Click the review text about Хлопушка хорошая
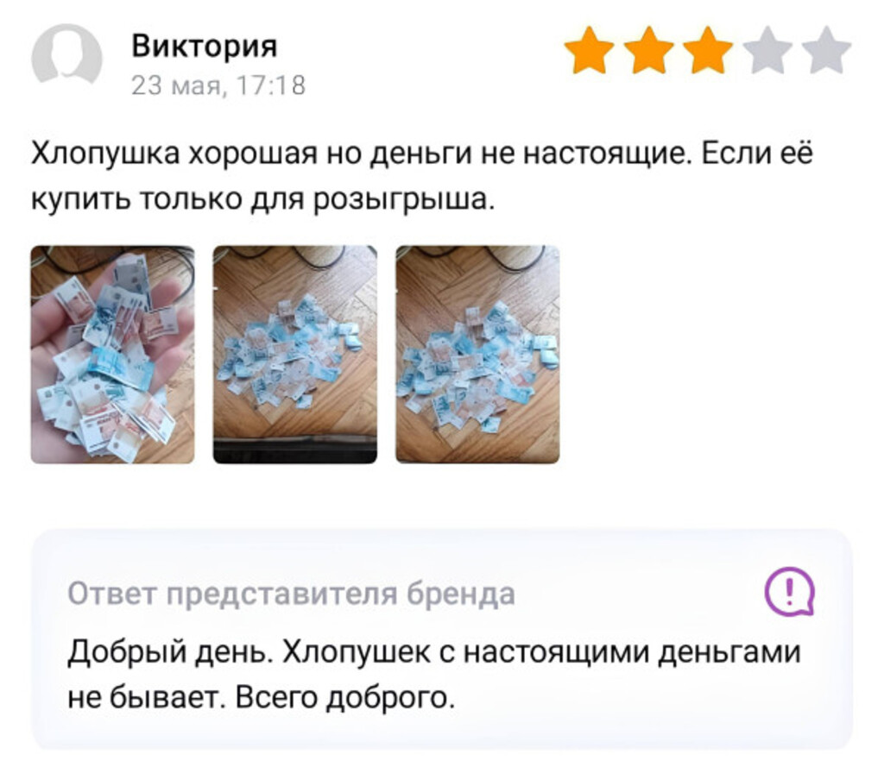Screen dimensions: 884x767 [x=421, y=176]
